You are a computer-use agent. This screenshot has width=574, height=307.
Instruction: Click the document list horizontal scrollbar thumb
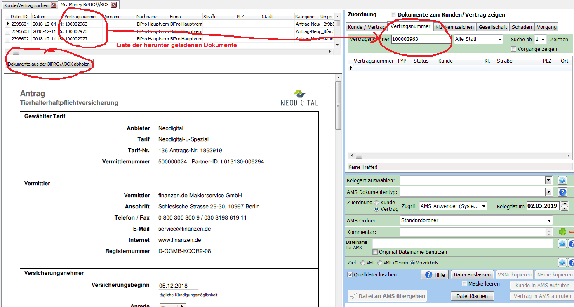pos(16,52)
